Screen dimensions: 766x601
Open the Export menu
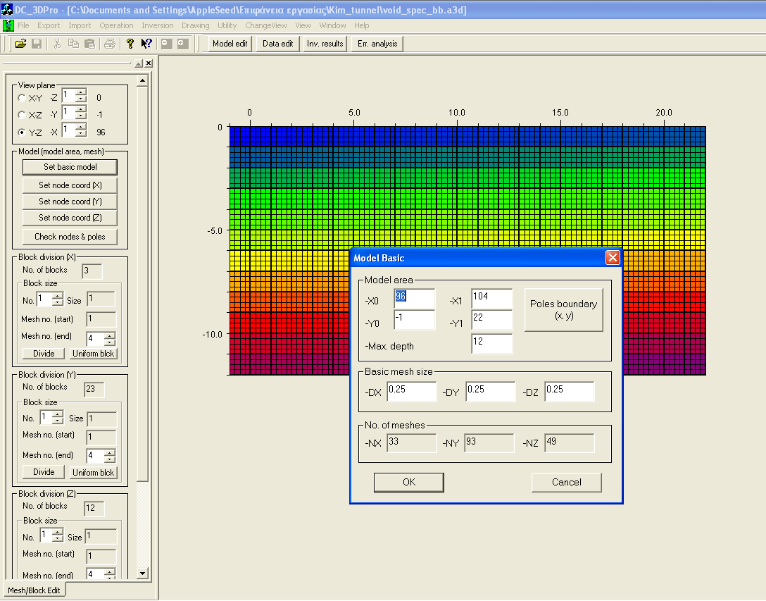click(49, 25)
